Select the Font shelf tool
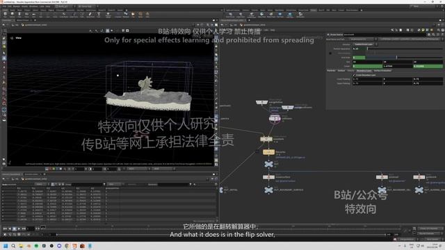The image size is (445, 250). coord(99,15)
